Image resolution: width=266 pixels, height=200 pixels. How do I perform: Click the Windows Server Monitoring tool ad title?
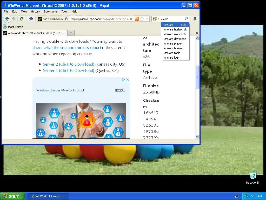60,90
